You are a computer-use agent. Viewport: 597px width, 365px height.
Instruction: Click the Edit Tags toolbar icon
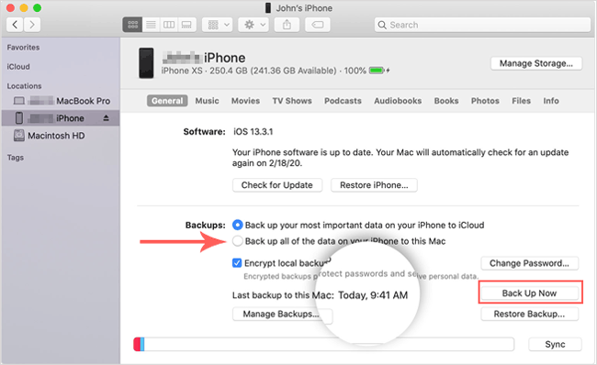(317, 25)
